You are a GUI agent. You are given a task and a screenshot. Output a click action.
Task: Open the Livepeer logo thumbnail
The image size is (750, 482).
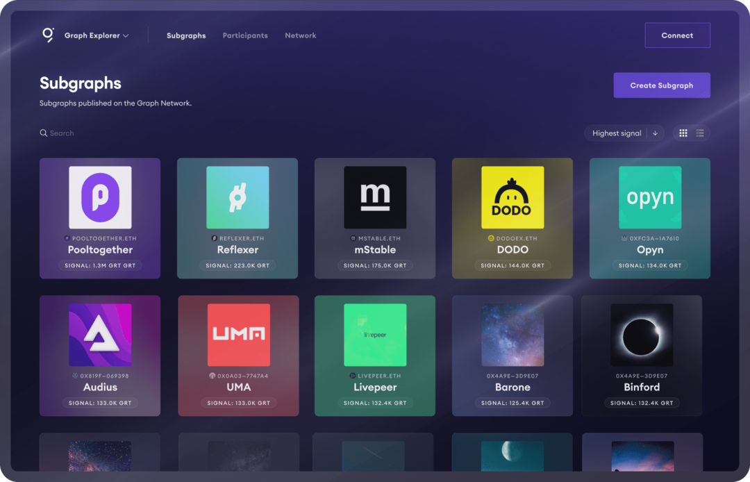(375, 335)
